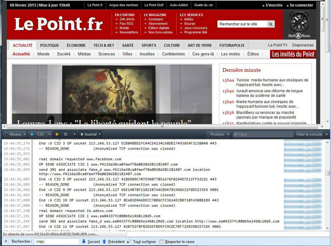This screenshot has width=331, height=246.
Task: Open the Bell & Ross clock advertisement
Action: 299,25
